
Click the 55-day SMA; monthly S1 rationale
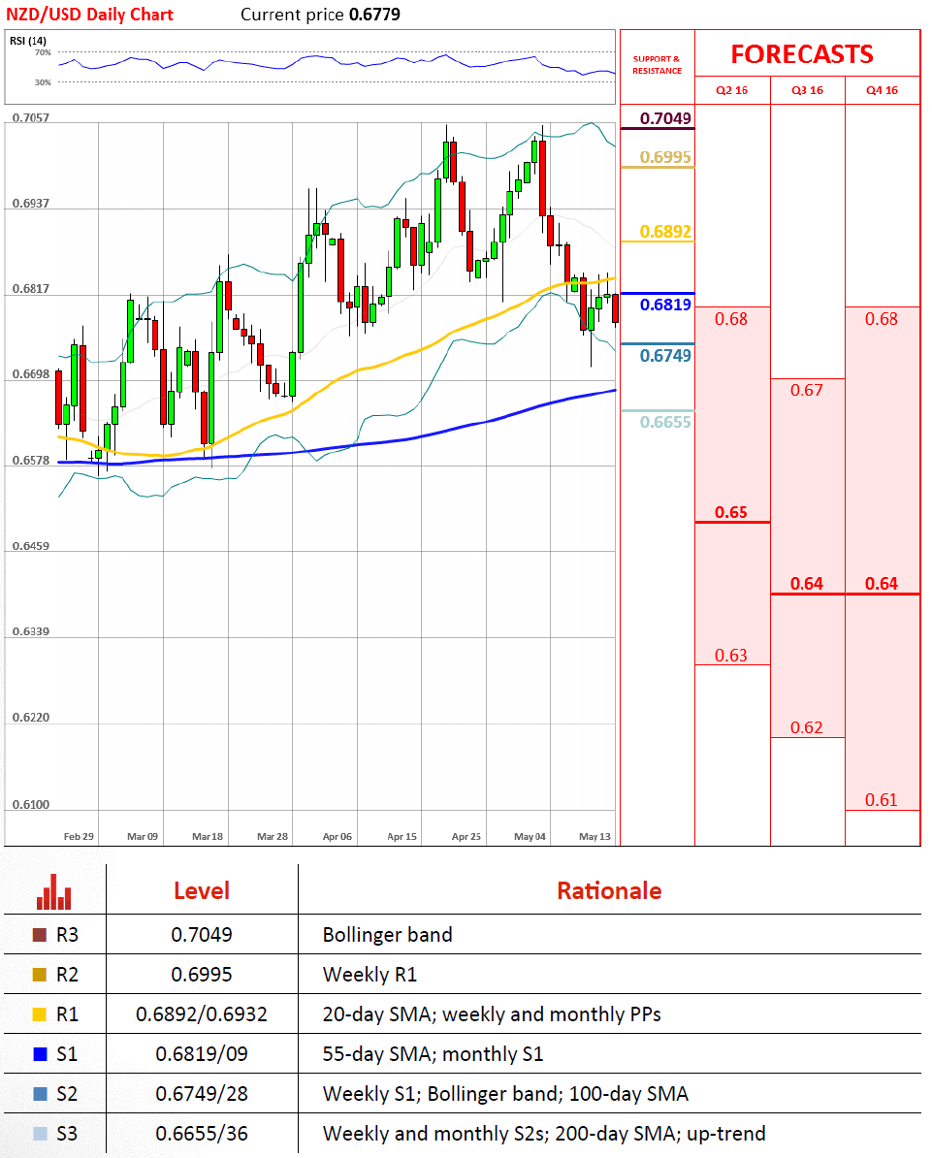(x=434, y=1054)
